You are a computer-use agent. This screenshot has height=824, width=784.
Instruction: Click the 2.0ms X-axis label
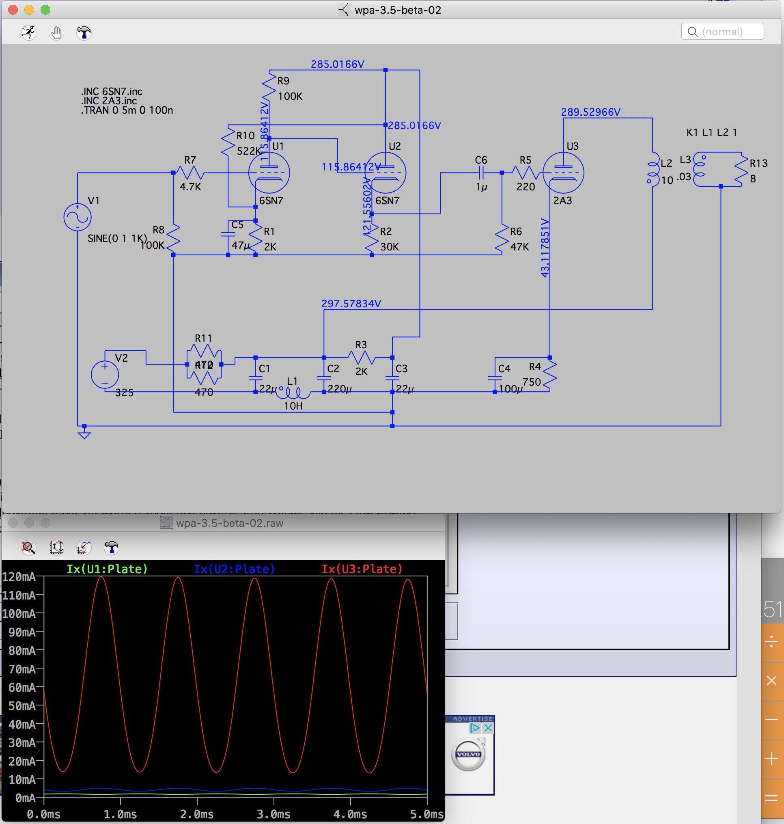tap(197, 814)
